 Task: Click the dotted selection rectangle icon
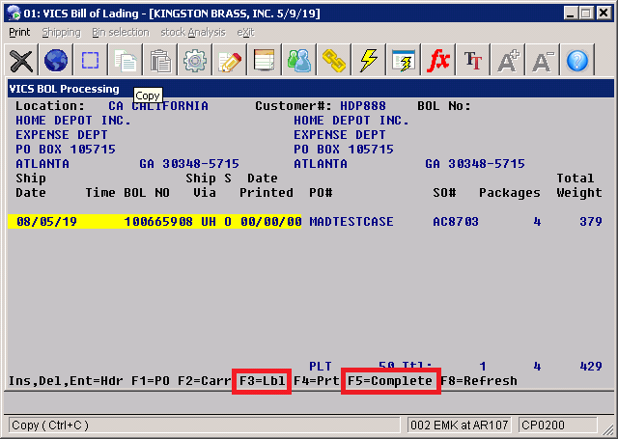click(91, 61)
